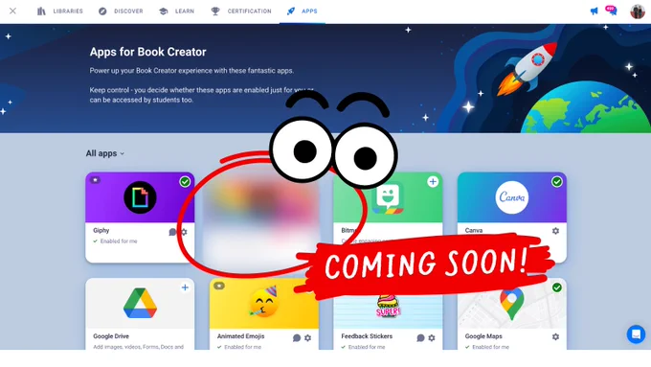
Task: Open Google Maps settings gear
Action: coord(555,336)
